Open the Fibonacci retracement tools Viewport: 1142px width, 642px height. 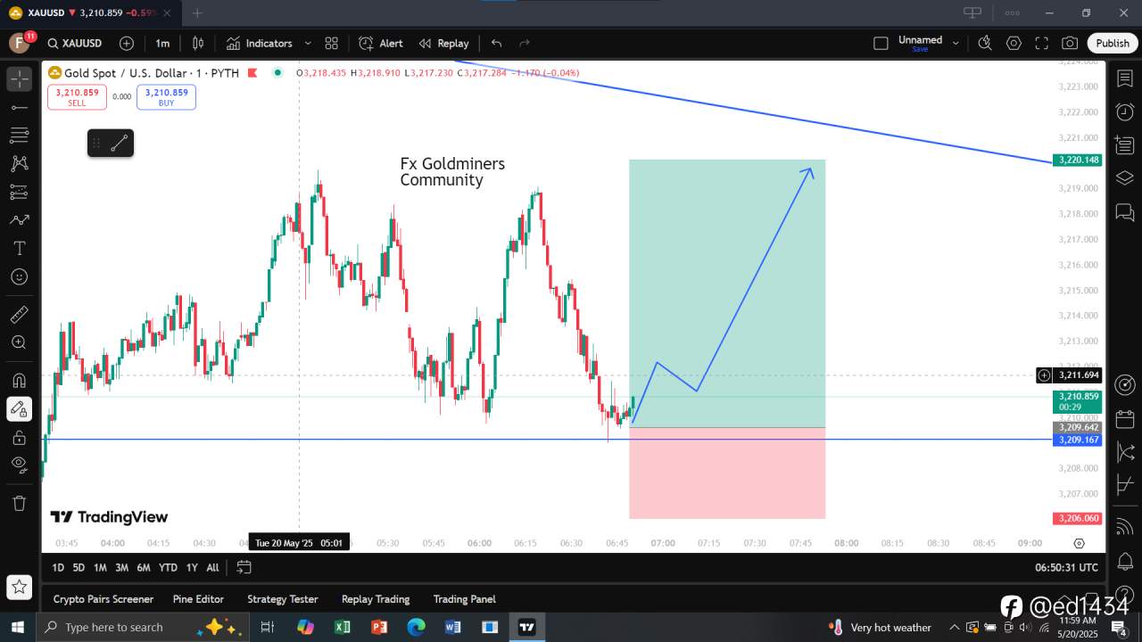click(20, 136)
